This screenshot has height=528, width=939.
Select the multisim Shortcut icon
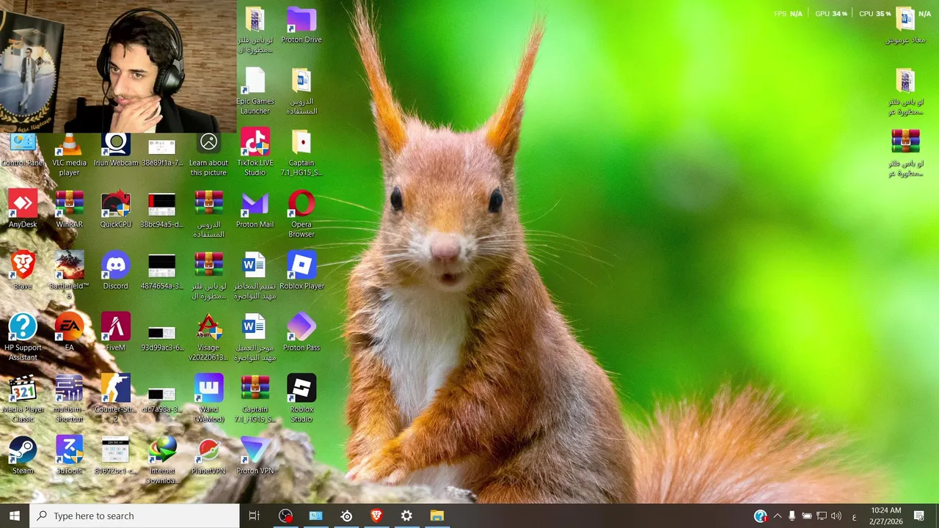pyautogui.click(x=69, y=399)
